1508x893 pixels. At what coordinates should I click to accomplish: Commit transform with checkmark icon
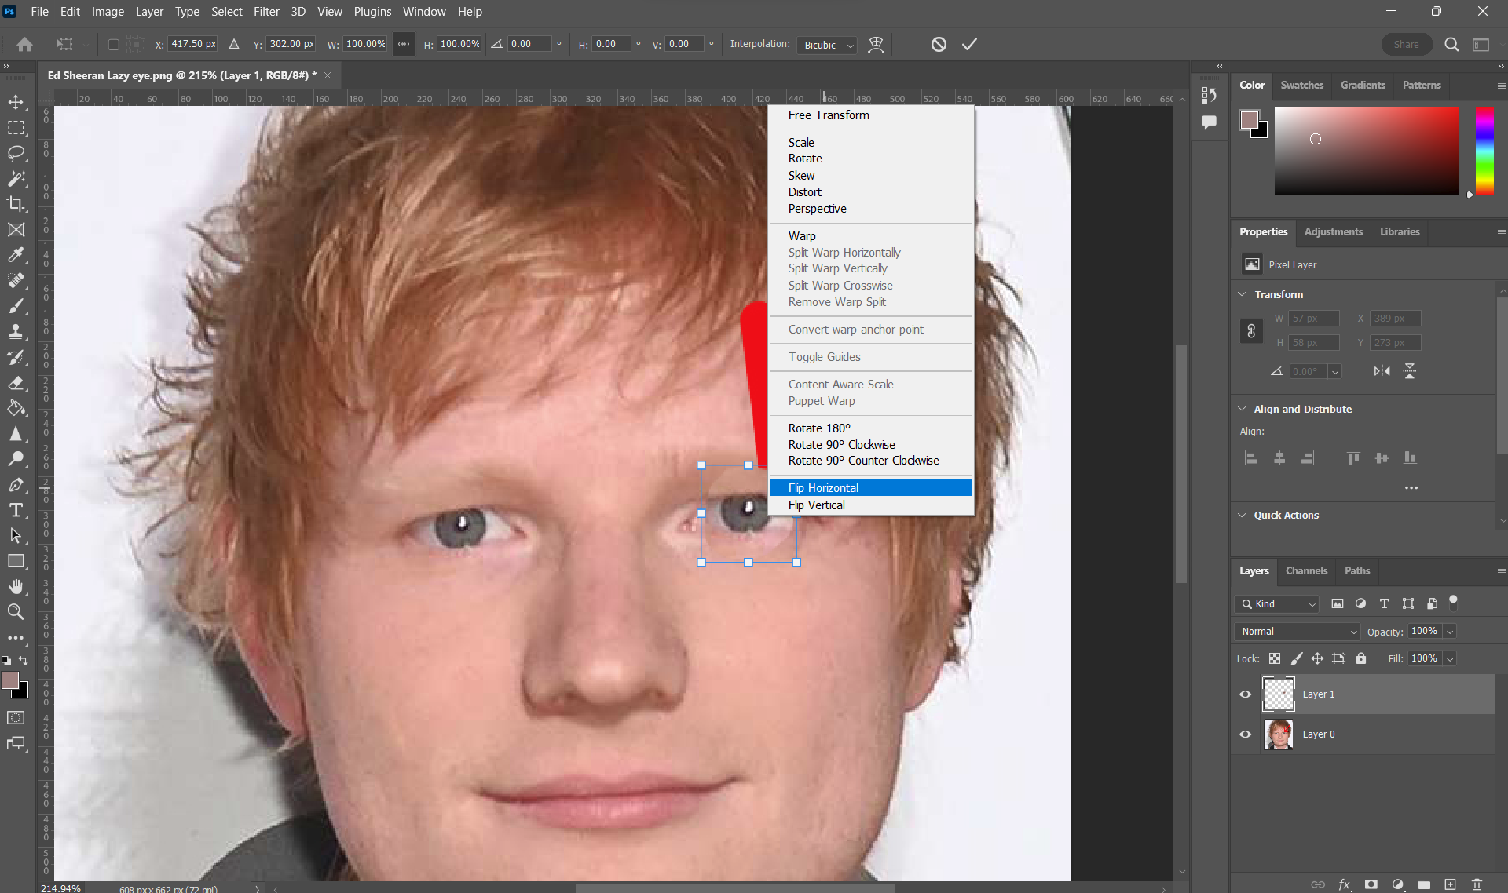coord(969,44)
